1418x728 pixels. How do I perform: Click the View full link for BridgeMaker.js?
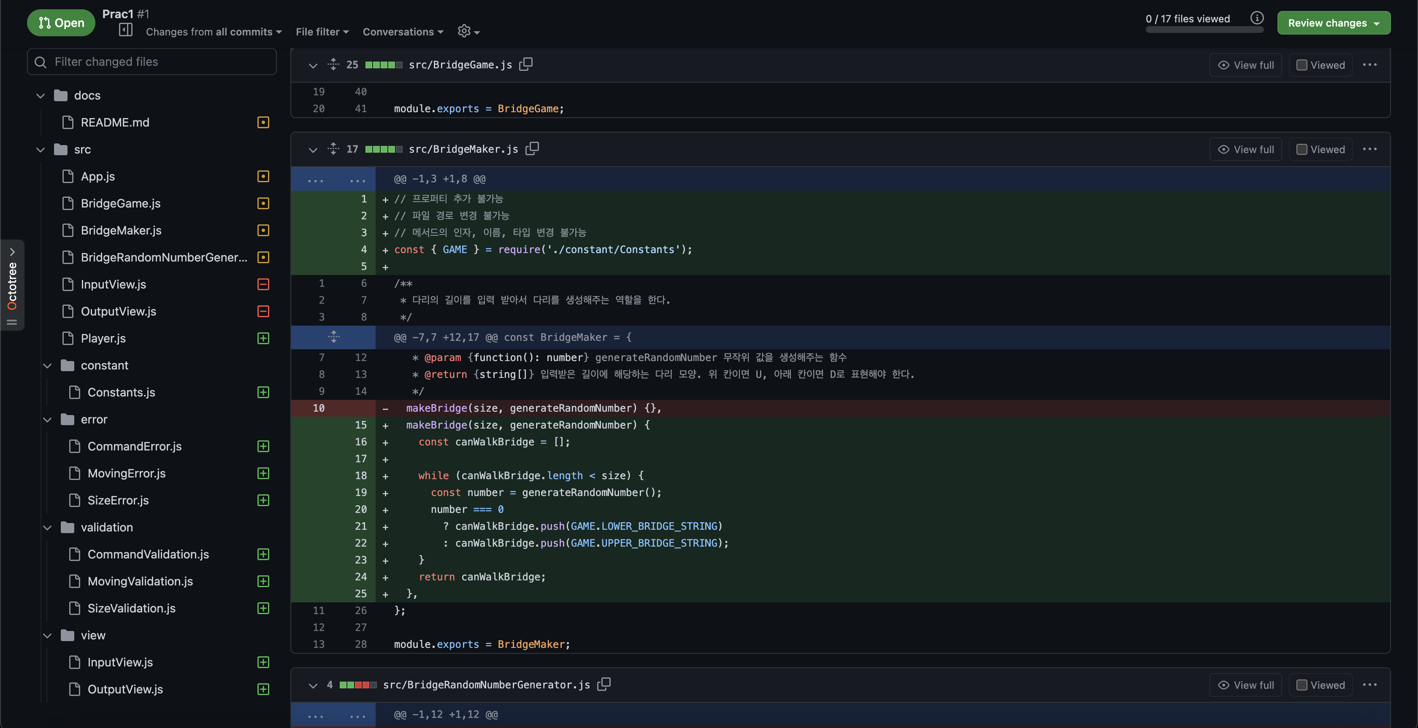[x=1245, y=149]
